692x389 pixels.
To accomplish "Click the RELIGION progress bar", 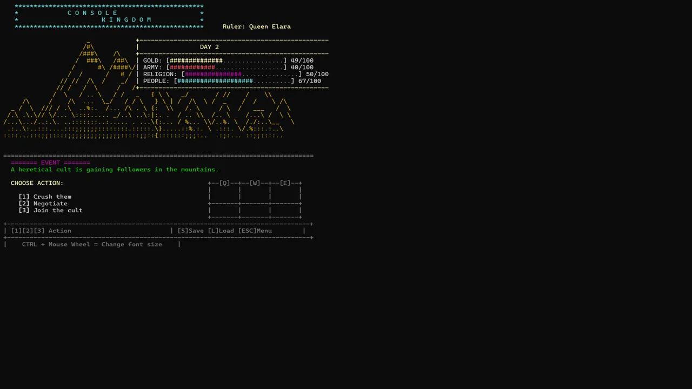I will [242, 74].
